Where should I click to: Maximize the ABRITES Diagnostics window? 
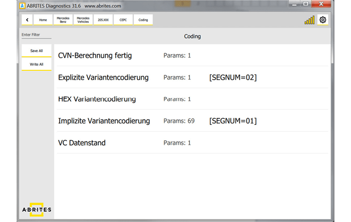click(x=306, y=4)
